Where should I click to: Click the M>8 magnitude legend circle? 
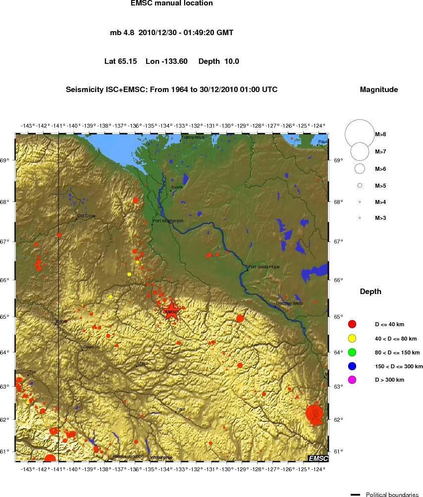tap(360, 134)
